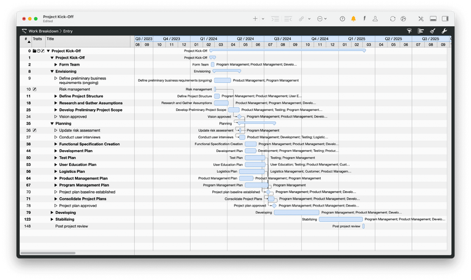Expand the Developing group
Image resolution: width=471 pixels, height=280 pixels.
(52, 213)
